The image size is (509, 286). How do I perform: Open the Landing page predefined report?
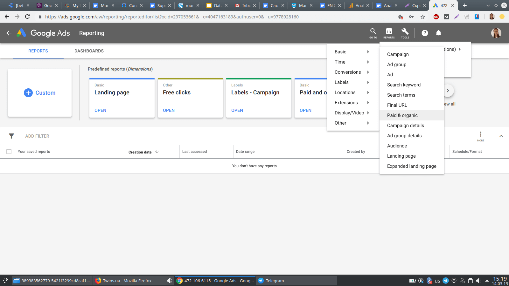coord(100,110)
